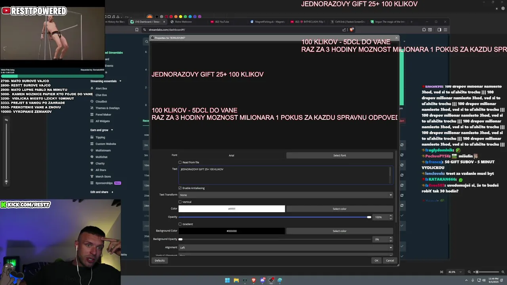
Task: Switch to the Bistro Malinovo browser tab
Action: pos(183,22)
